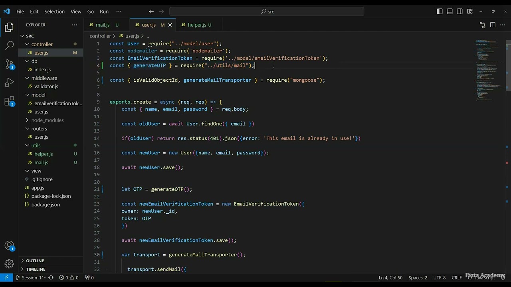Open the Selection menu
The image size is (511, 287).
pos(54,12)
